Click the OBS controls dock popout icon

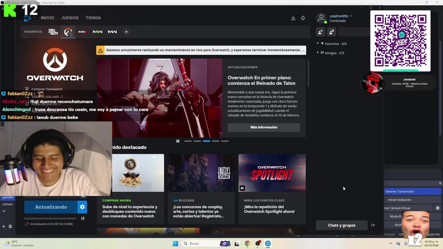pos(440,183)
